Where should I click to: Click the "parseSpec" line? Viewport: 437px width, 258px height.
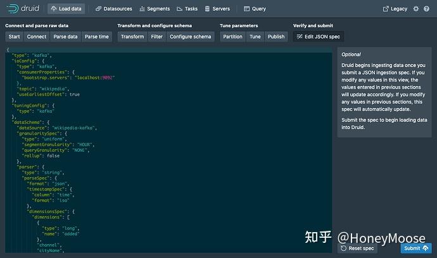[39, 178]
